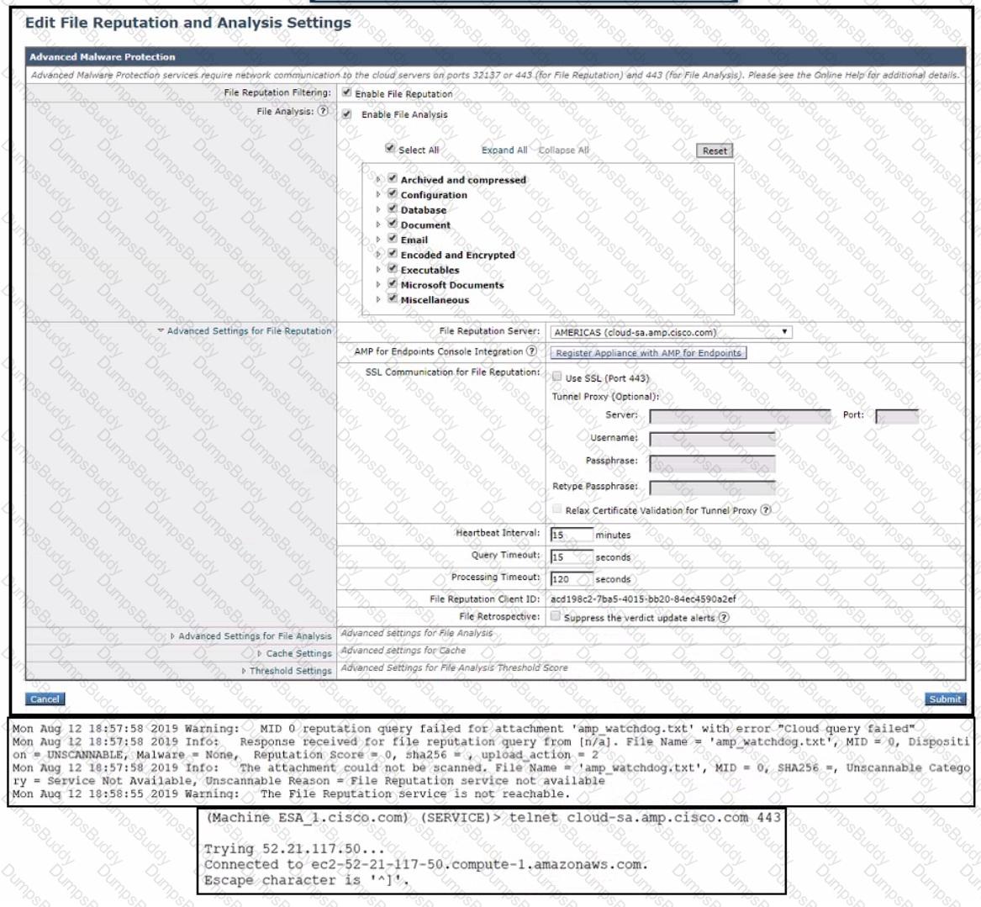Expand the Threshold Settings section
981x907 pixels.
click(287, 671)
